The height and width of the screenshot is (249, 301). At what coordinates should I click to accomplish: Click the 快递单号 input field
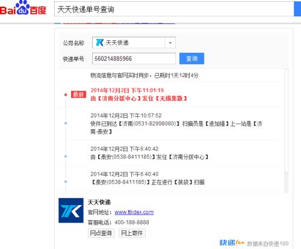134,58
